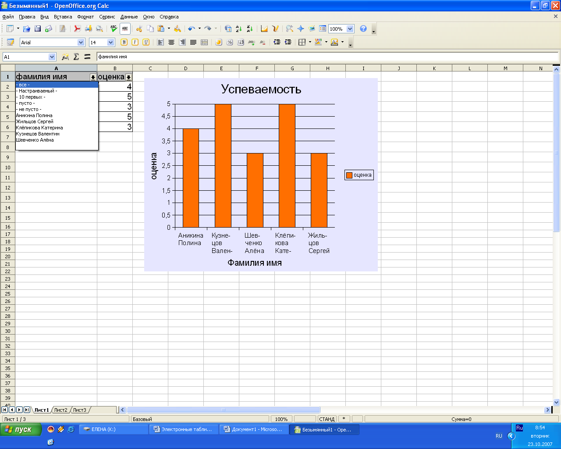
Task: Toggle AutoSpellcheck
Action: 125,29
